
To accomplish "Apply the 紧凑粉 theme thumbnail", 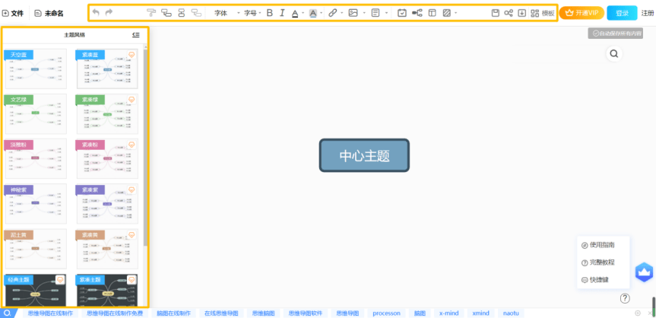I will [107, 159].
